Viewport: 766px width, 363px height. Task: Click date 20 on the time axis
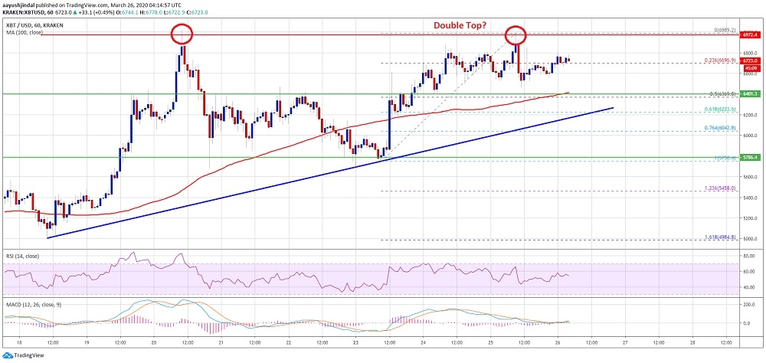(154, 342)
